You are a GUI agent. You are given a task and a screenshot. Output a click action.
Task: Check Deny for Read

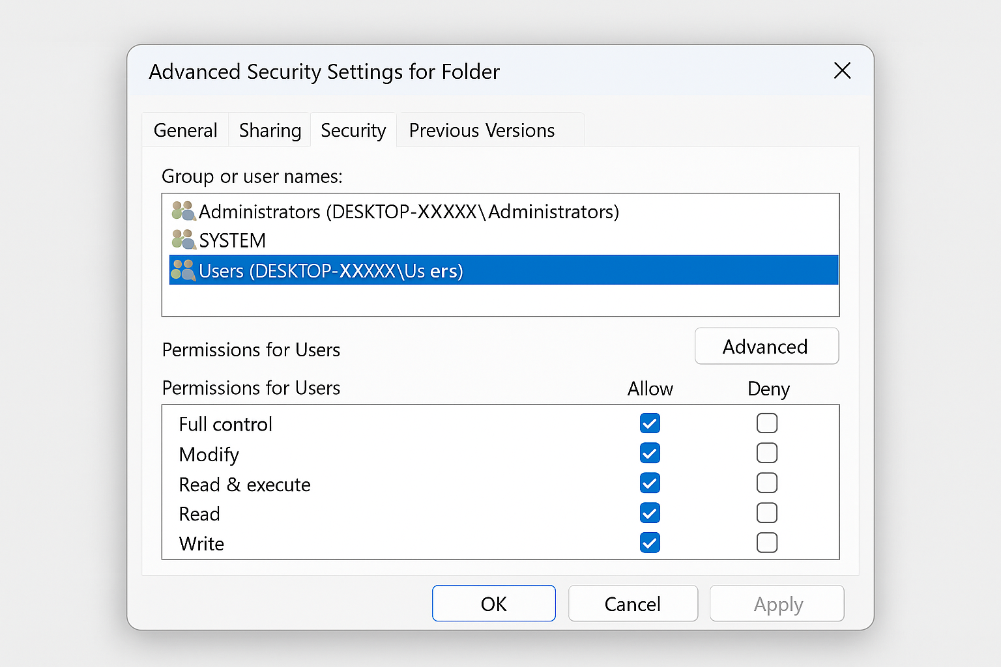click(767, 513)
